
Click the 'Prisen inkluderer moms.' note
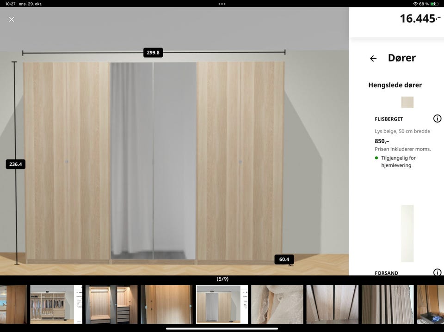tap(403, 149)
